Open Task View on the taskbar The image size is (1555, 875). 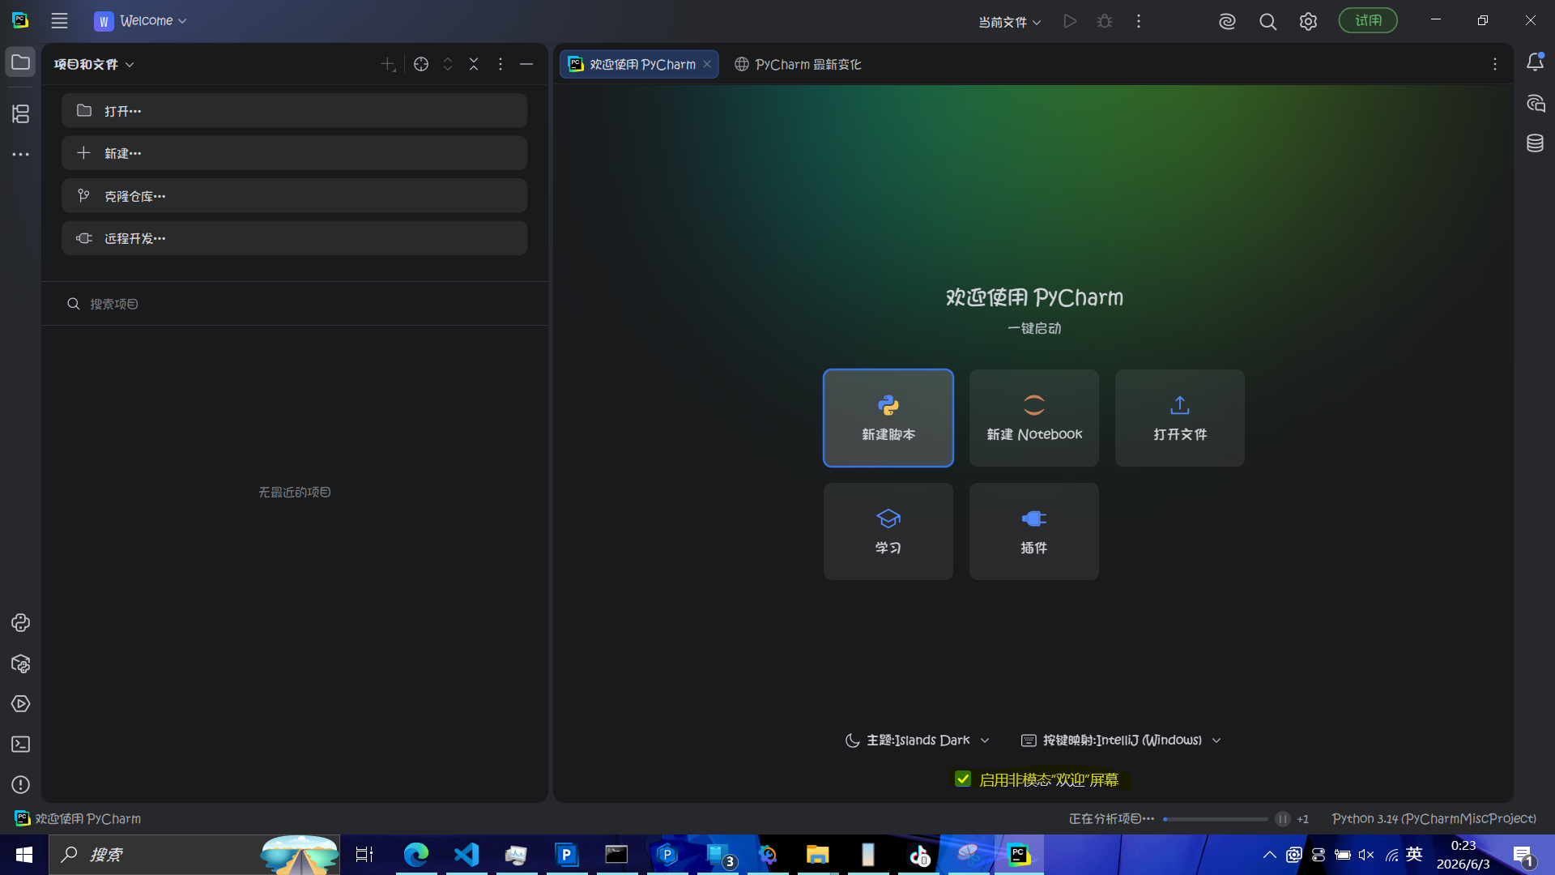pos(364,855)
